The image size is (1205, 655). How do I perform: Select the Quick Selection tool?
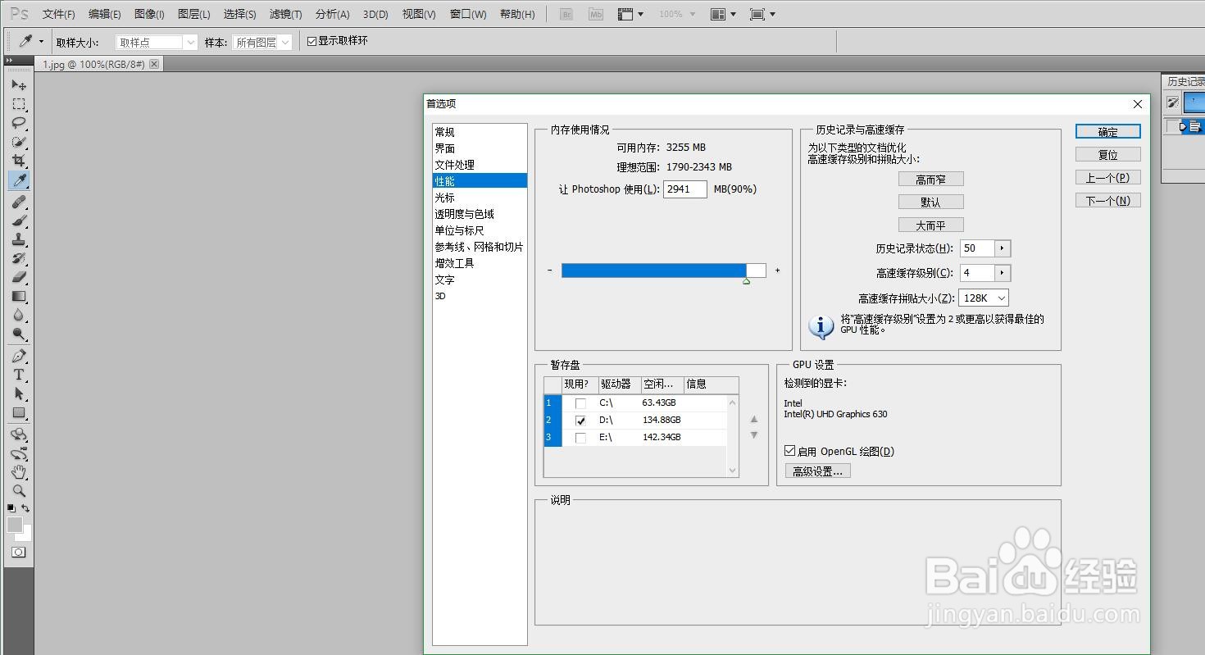[x=19, y=142]
